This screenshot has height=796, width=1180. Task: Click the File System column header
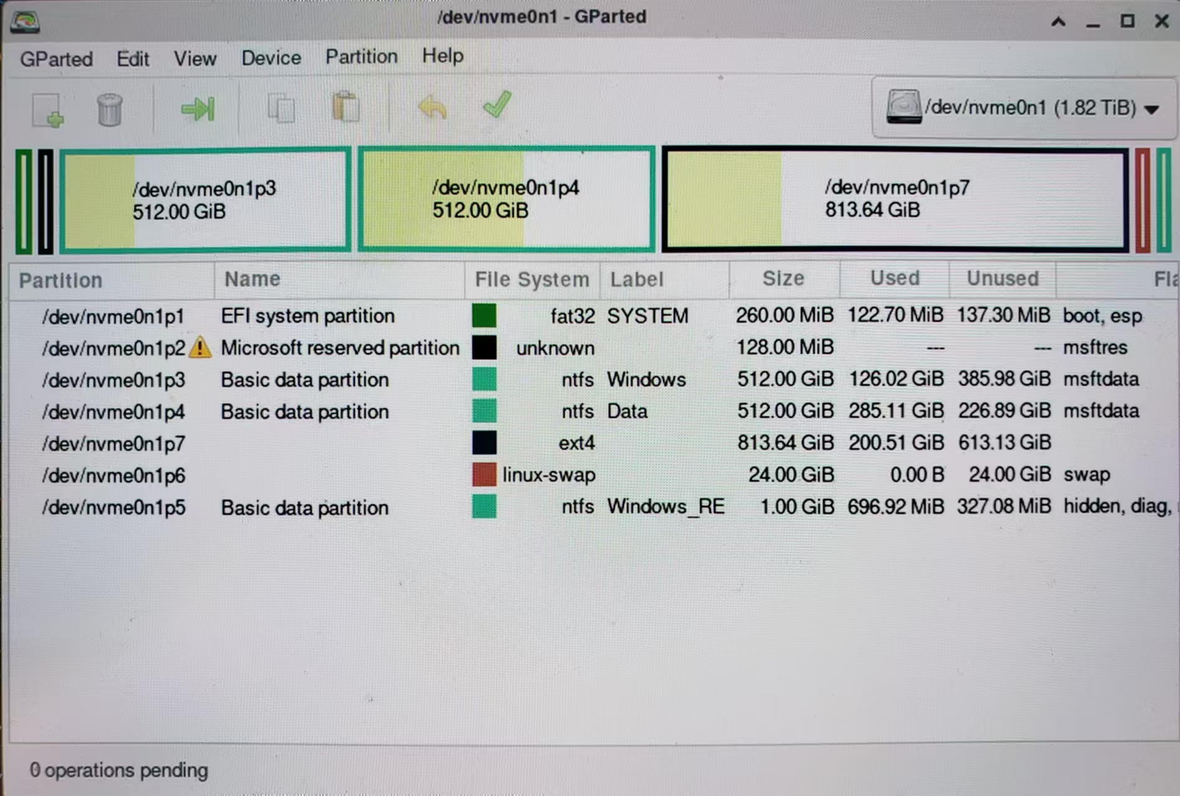click(532, 279)
